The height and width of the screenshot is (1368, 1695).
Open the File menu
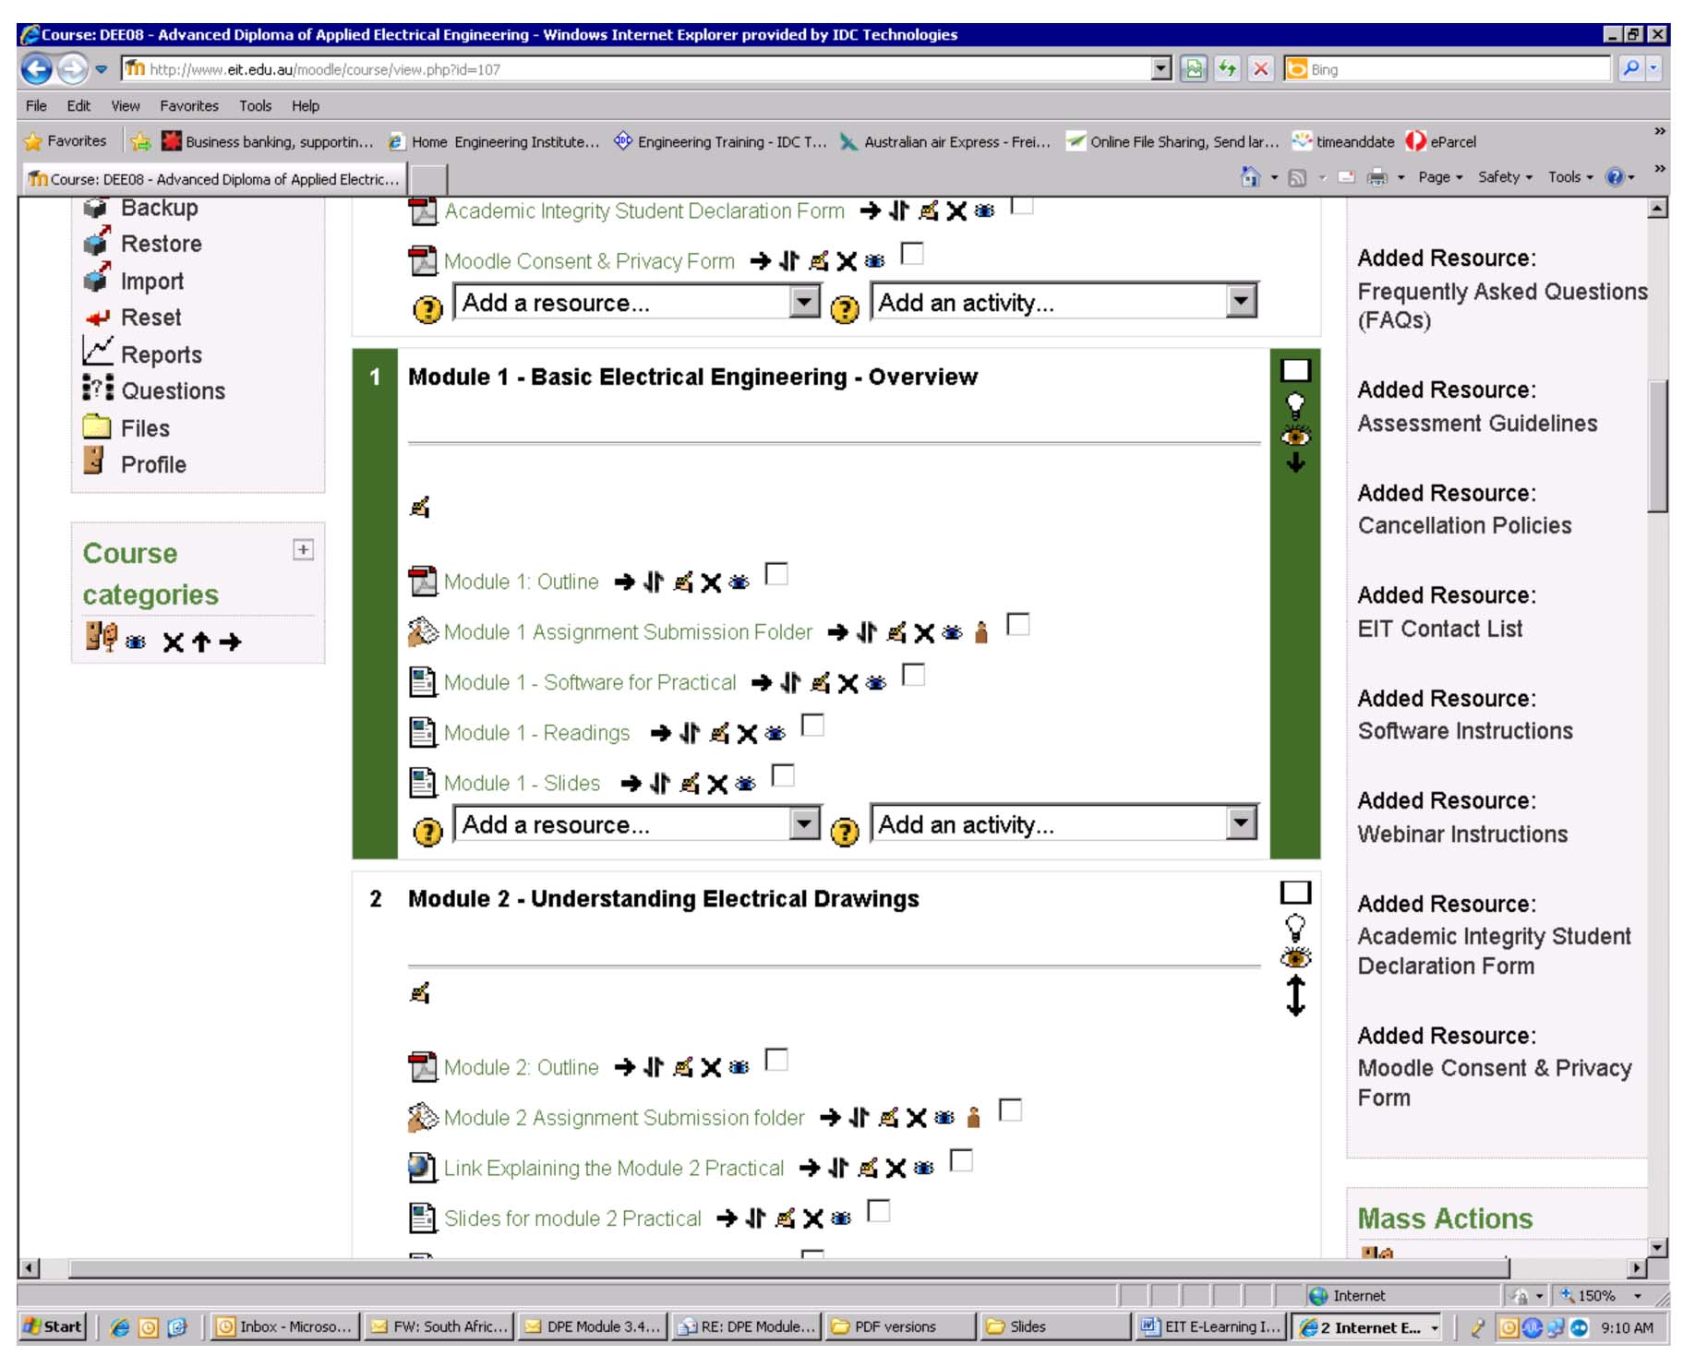[36, 106]
